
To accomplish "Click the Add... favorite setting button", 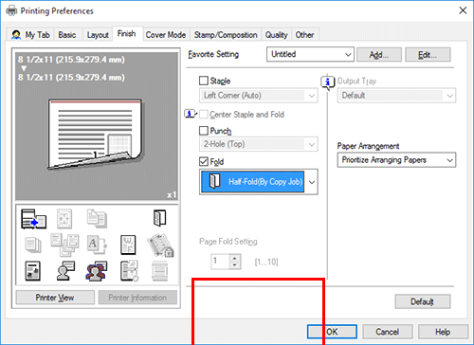I will [x=379, y=55].
